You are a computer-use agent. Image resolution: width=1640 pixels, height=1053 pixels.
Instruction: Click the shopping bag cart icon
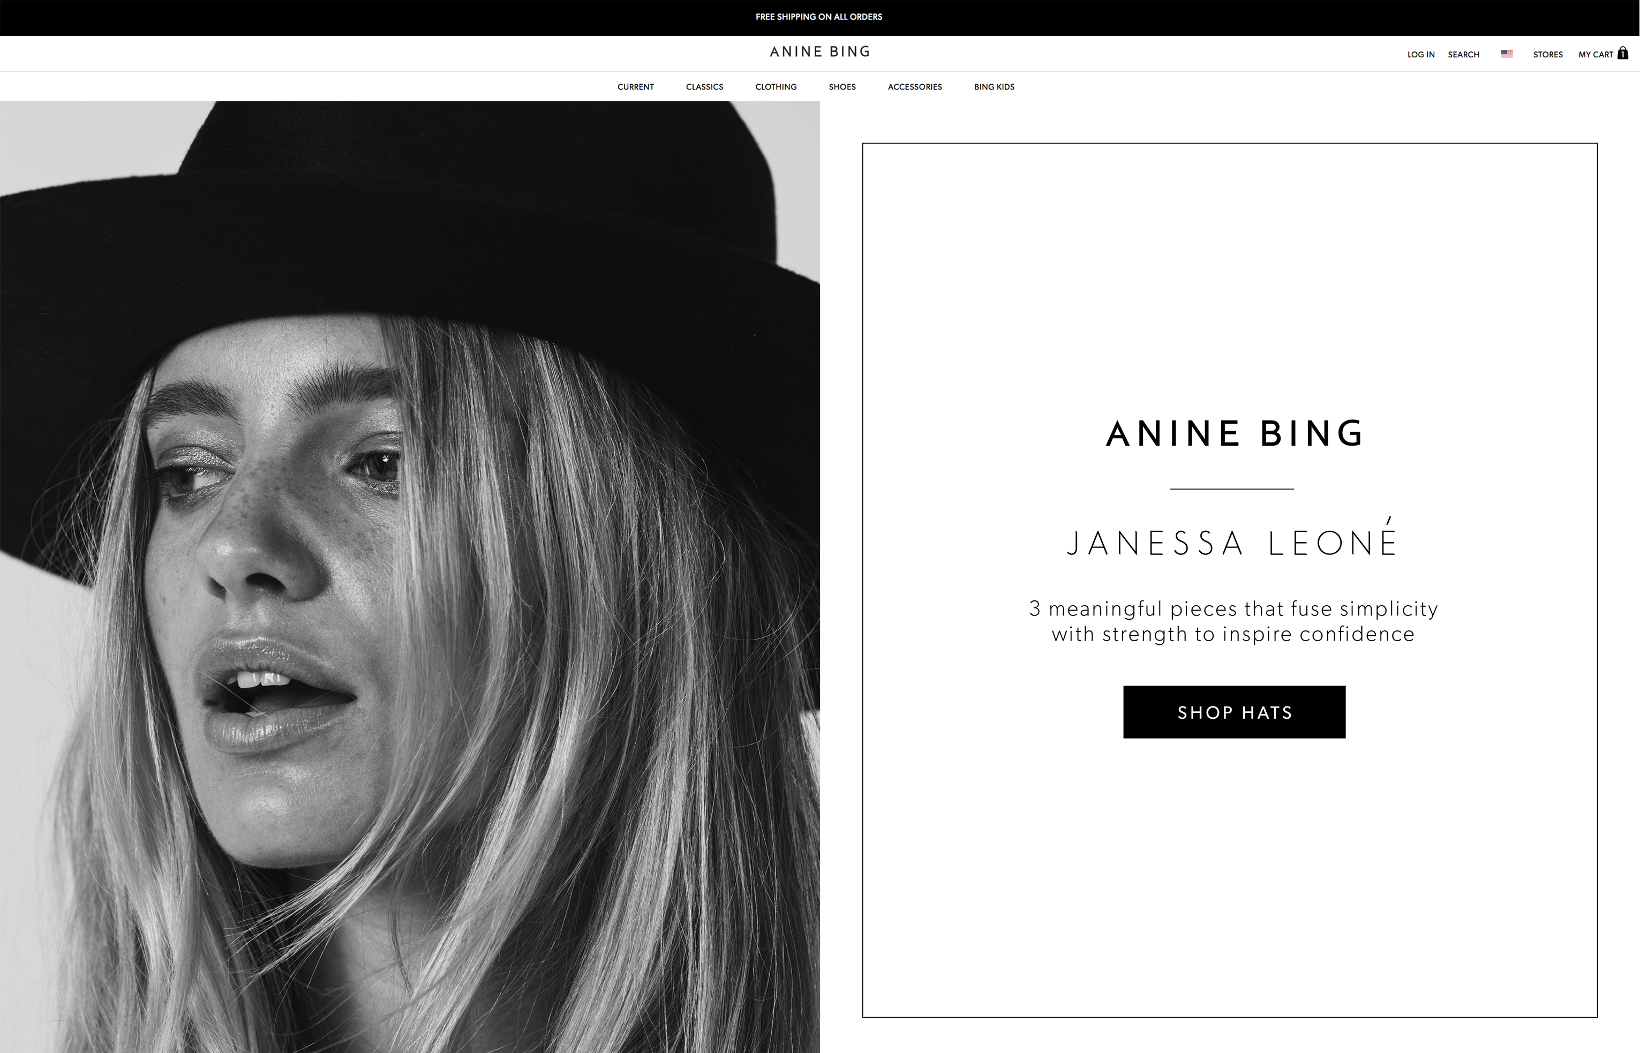[1622, 54]
